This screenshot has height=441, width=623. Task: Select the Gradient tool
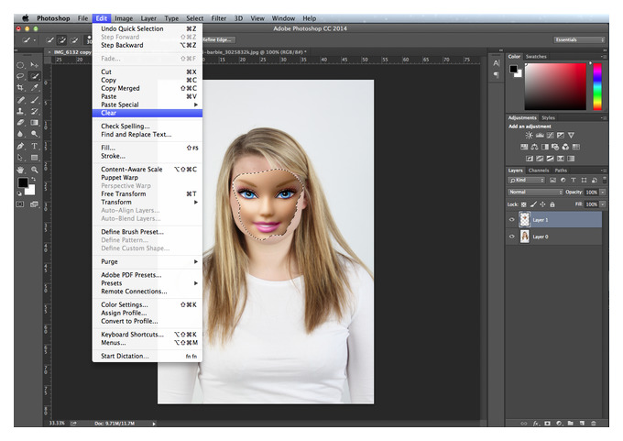[35, 123]
